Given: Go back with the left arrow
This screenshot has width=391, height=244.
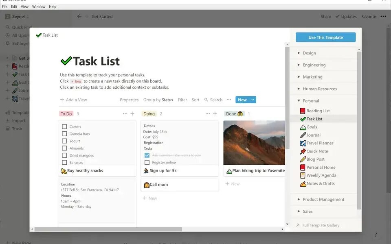Looking at the screenshot, I should [79, 16].
